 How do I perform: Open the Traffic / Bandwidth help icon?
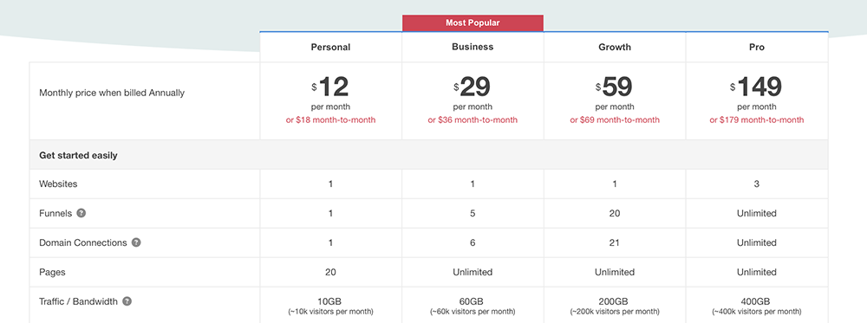[127, 301]
